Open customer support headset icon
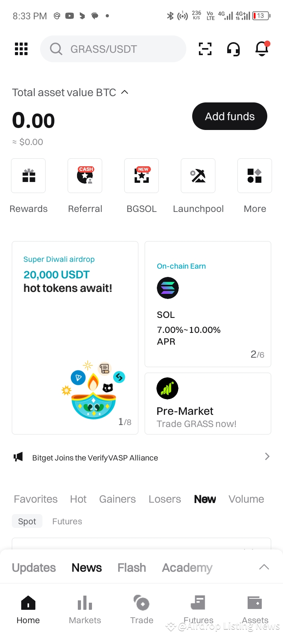 233,49
